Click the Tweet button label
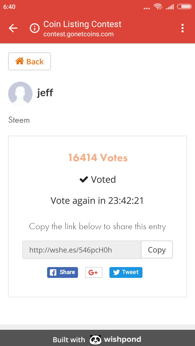This screenshot has width=195, height=346. [x=130, y=272]
